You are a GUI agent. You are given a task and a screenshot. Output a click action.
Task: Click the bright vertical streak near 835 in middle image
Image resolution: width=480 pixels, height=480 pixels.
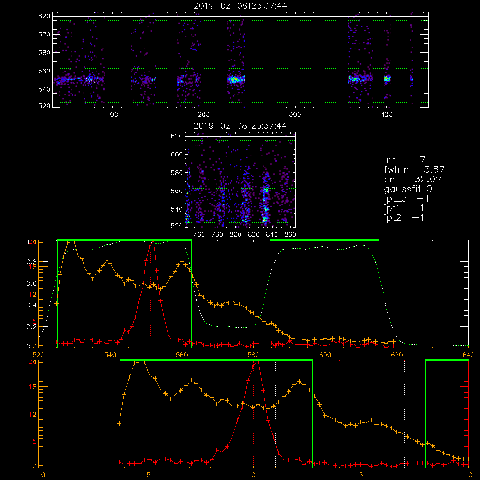coord(265,197)
